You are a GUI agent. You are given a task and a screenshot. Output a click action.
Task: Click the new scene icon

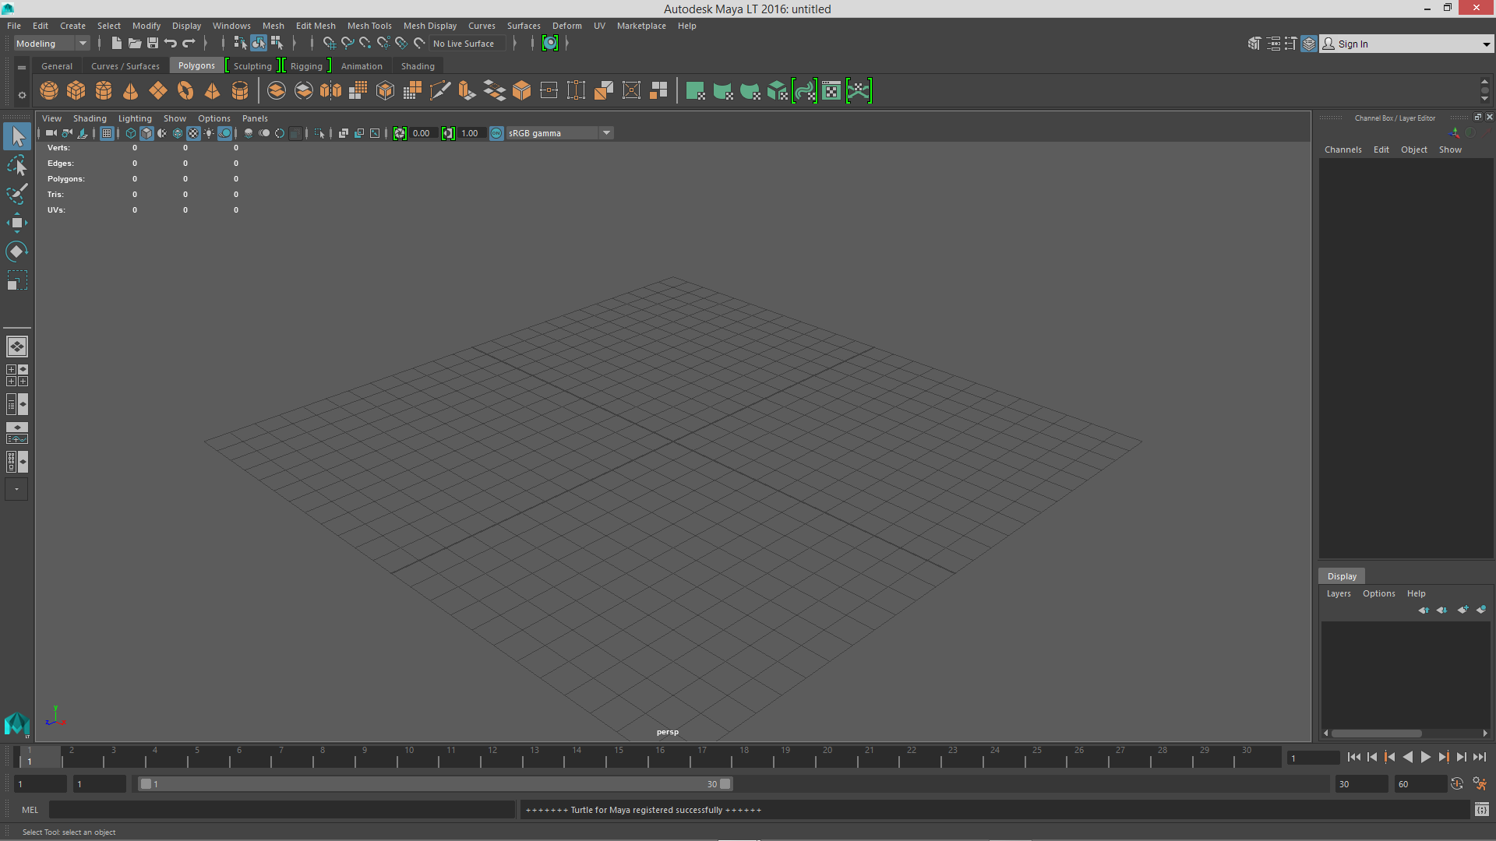(117, 44)
